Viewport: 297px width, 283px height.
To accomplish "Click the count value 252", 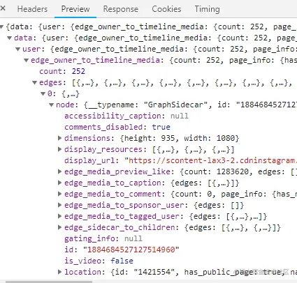I will point(78,71).
